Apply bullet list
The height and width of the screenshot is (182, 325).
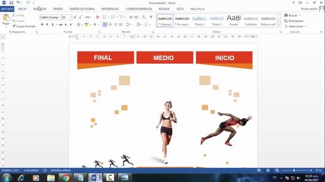(x=105, y=17)
